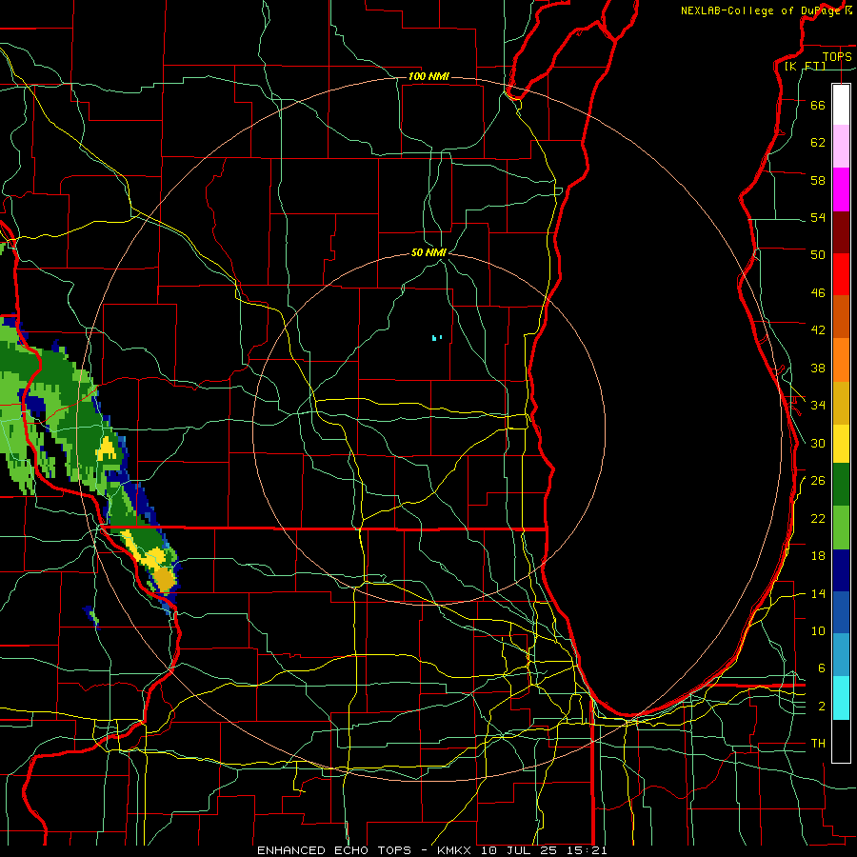Click the gold legend swatch

[841, 403]
